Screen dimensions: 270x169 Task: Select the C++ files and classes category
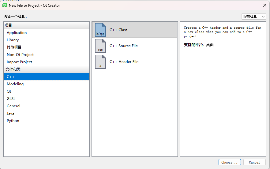47,77
